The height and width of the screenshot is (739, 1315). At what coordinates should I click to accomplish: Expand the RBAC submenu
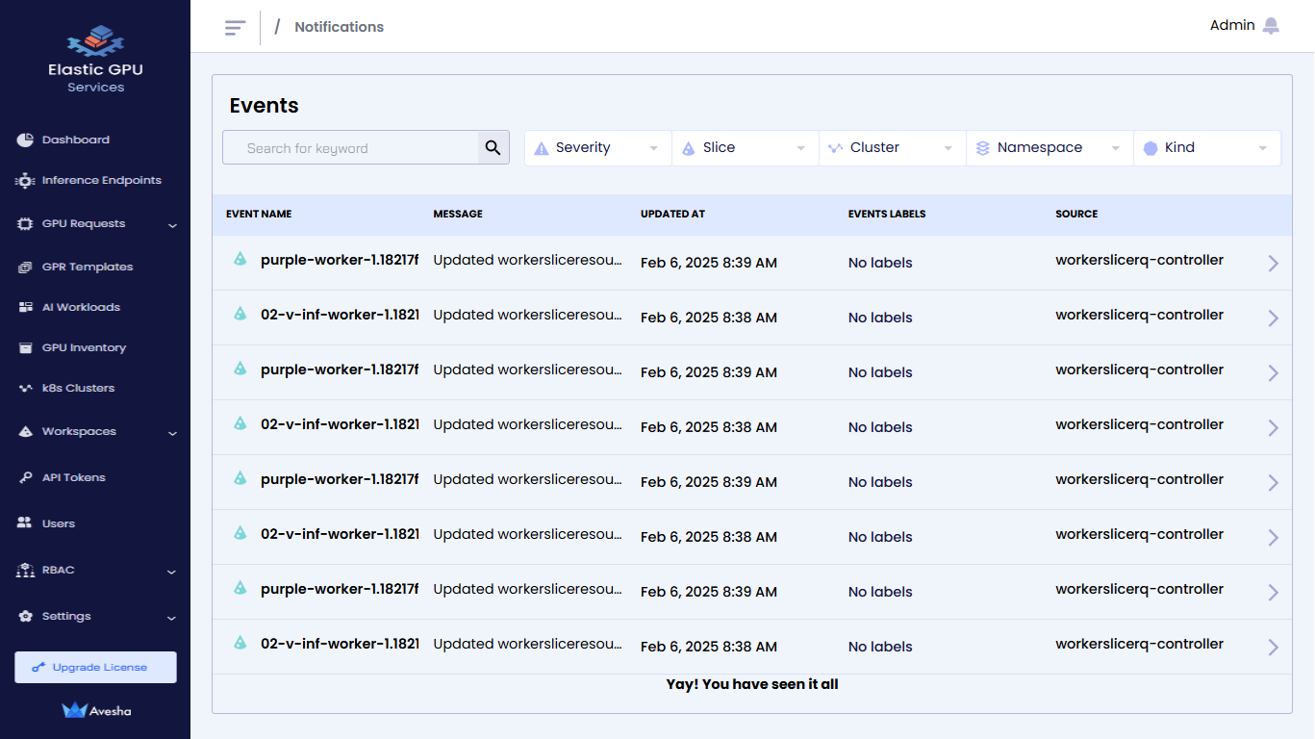point(171,572)
